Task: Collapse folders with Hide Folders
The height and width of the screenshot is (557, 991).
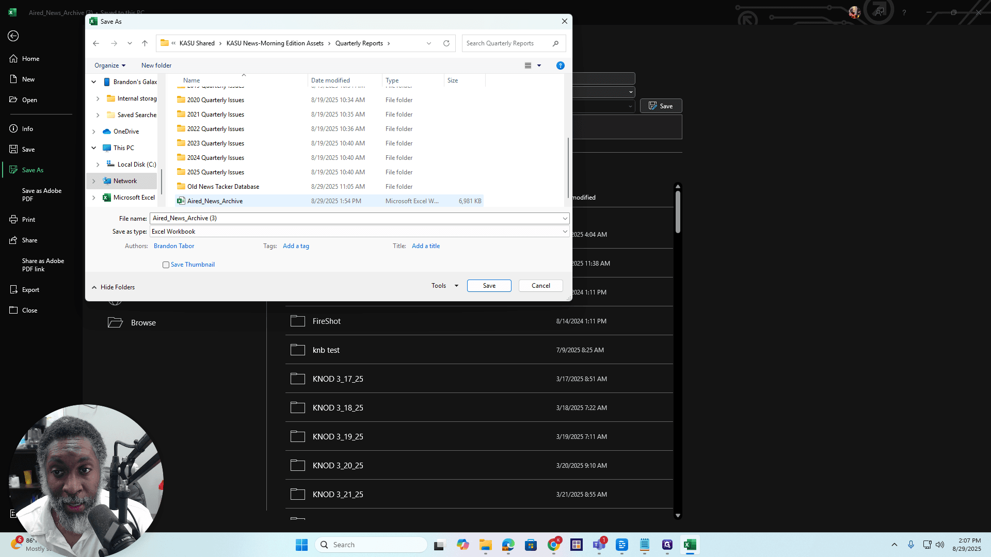Action: [113, 287]
